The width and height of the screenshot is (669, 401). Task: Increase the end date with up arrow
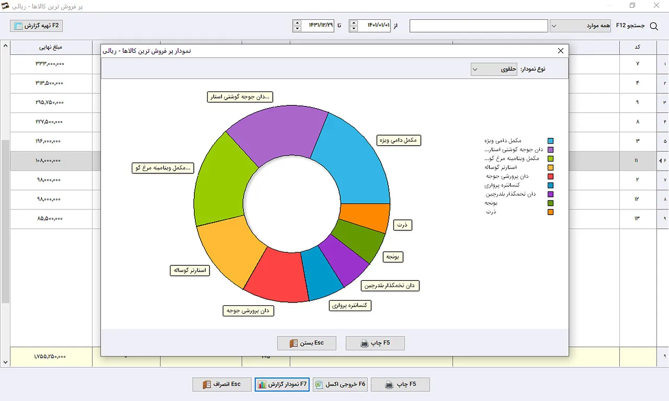[x=297, y=23]
